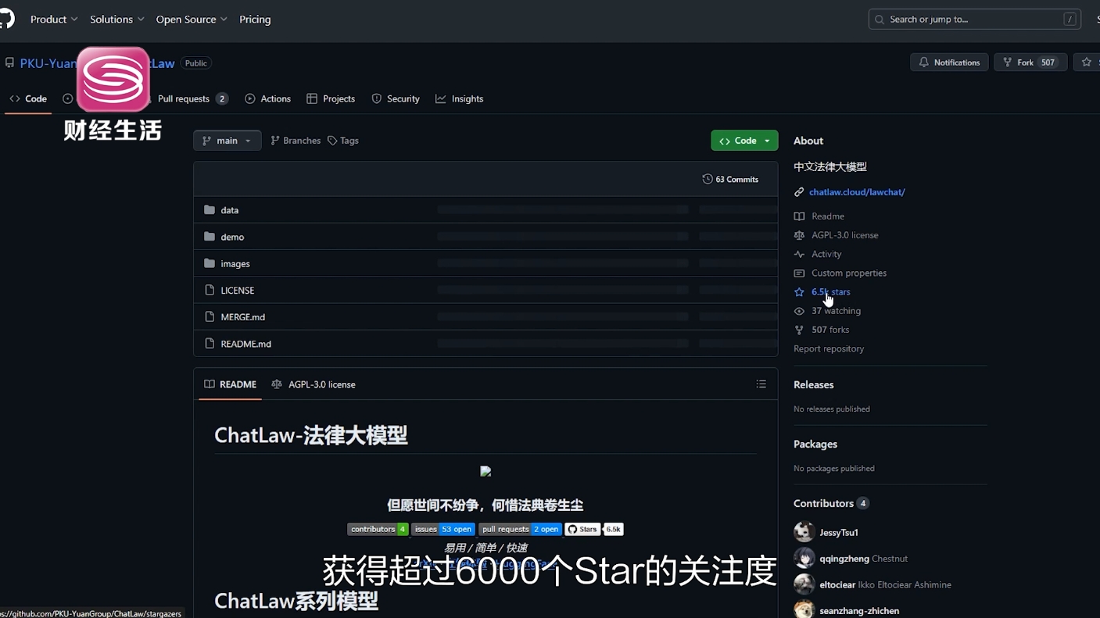Viewport: 1100px width, 618px height.
Task: Fork the repository with Fork button
Action: click(1030, 63)
